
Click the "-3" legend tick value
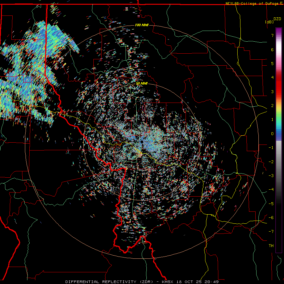(x=271, y=175)
